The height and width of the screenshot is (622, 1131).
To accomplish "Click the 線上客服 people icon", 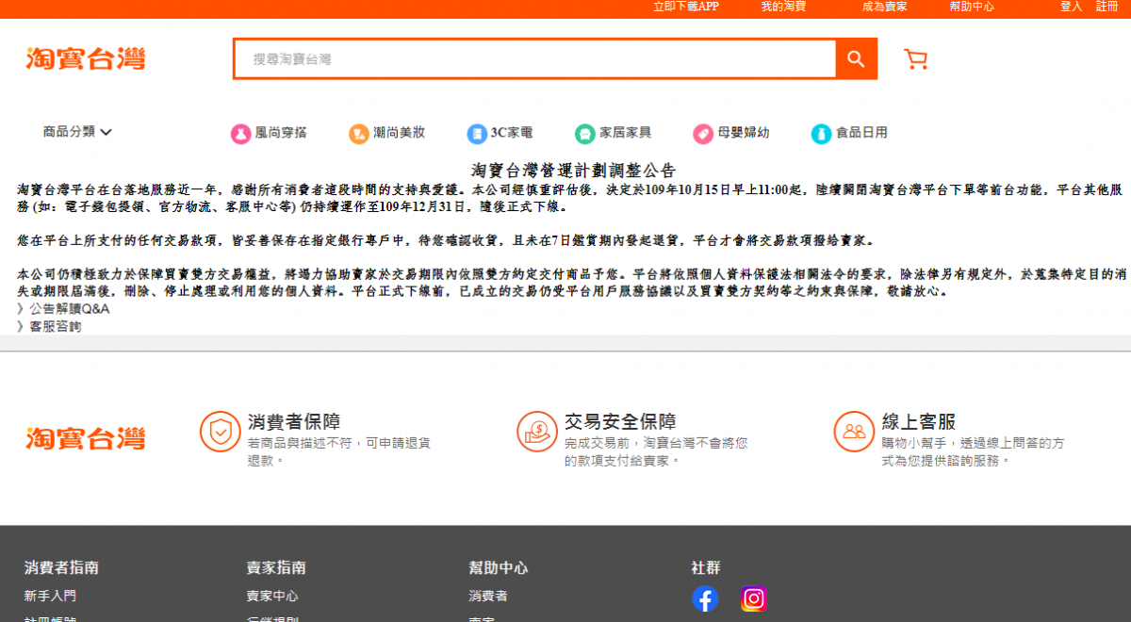I will coord(854,432).
